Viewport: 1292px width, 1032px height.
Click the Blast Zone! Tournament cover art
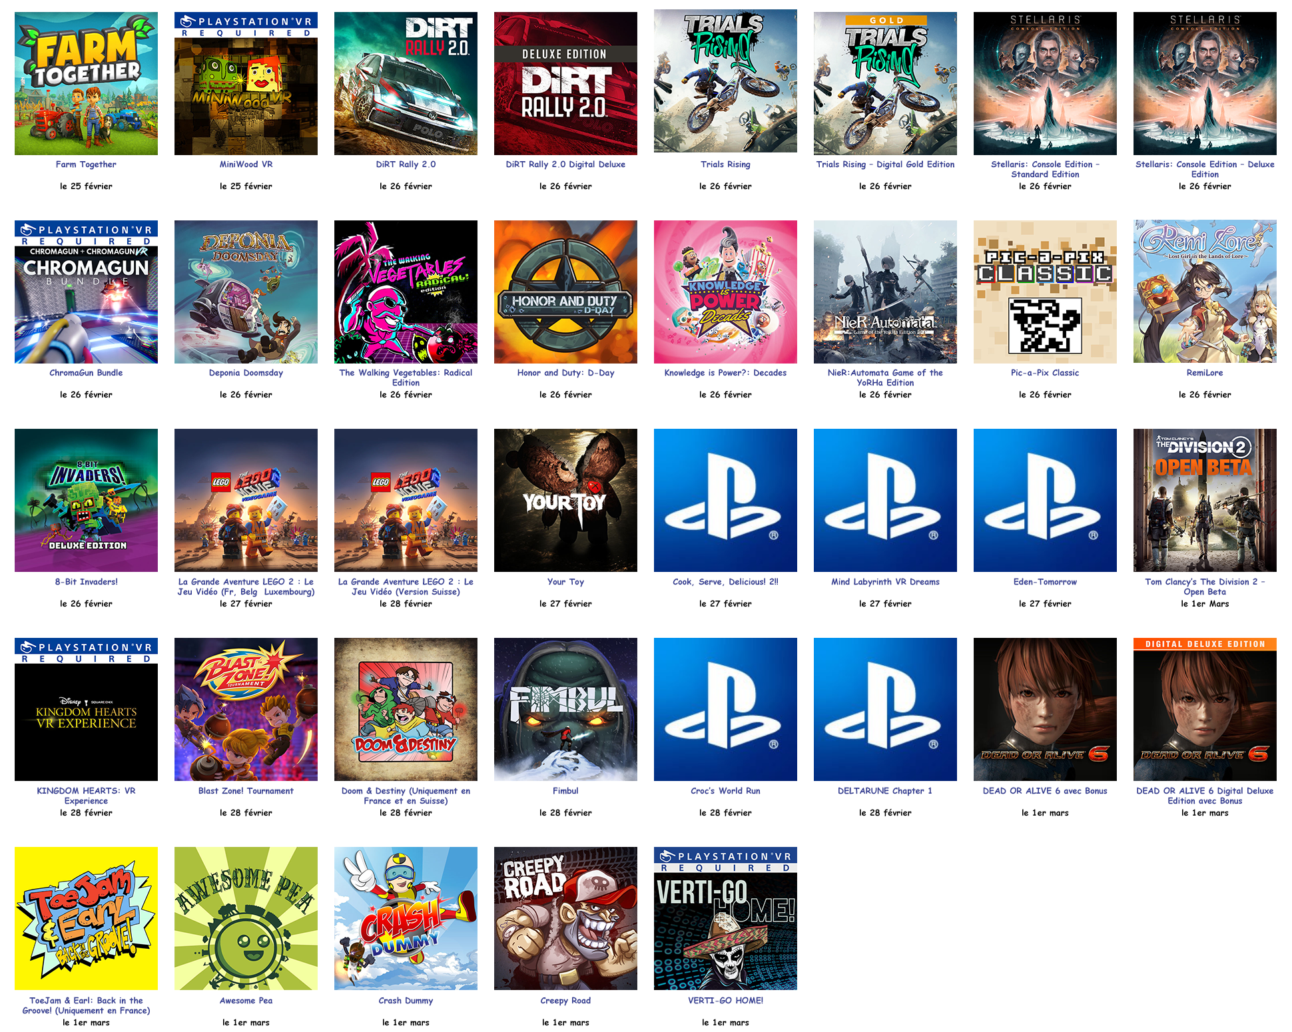[x=246, y=709]
